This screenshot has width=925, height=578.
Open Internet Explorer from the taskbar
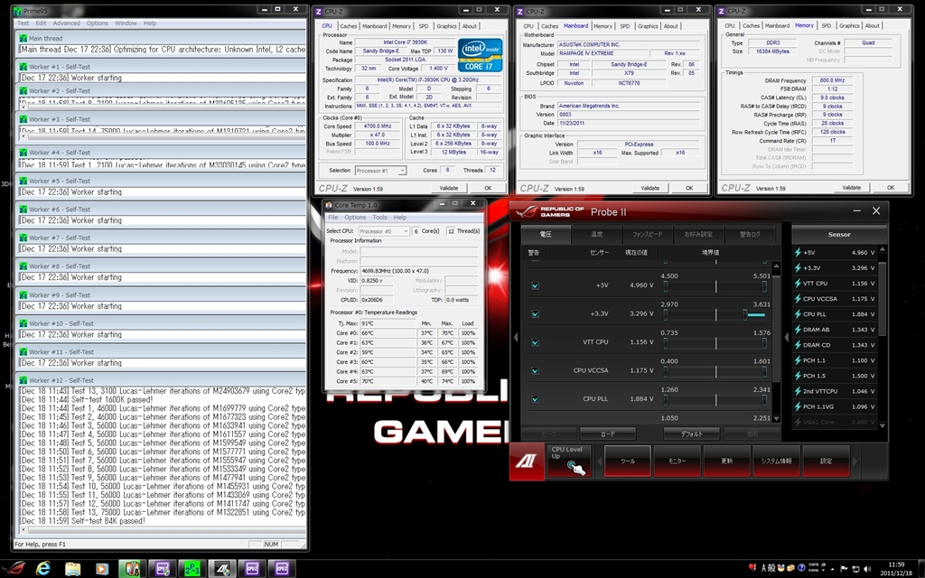coord(42,568)
